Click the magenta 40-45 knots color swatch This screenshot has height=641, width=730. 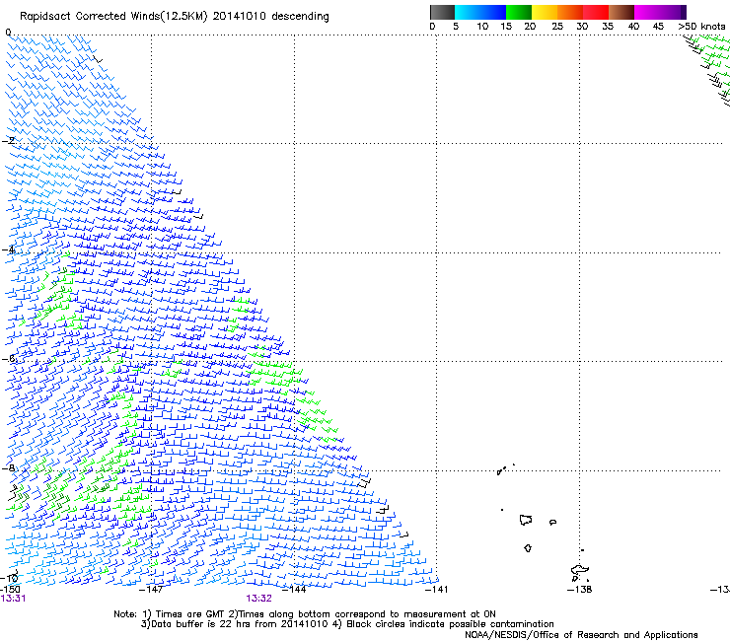[x=647, y=12]
